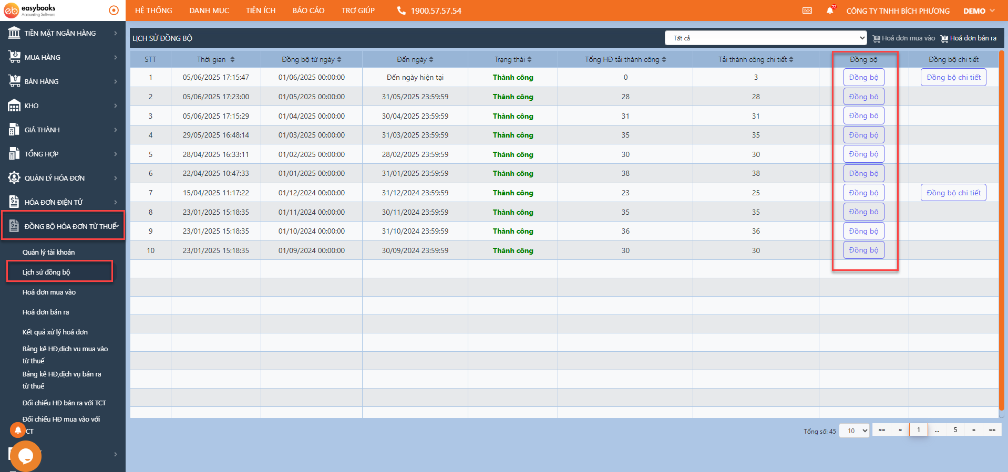
Task: Go to next page with » button
Action: point(973,429)
